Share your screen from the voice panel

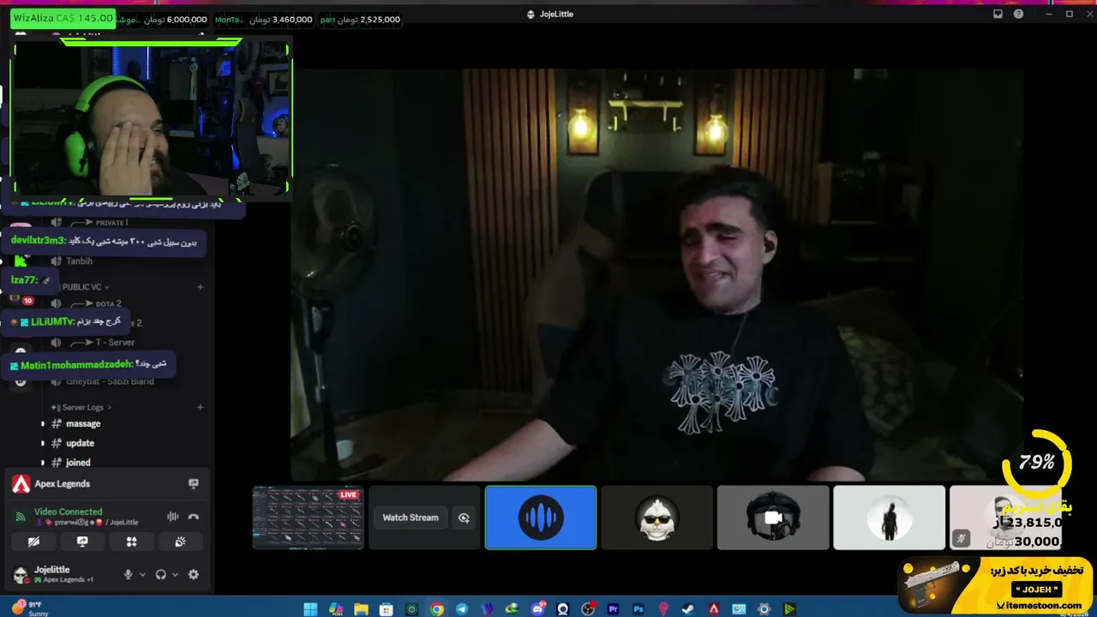coord(82,542)
